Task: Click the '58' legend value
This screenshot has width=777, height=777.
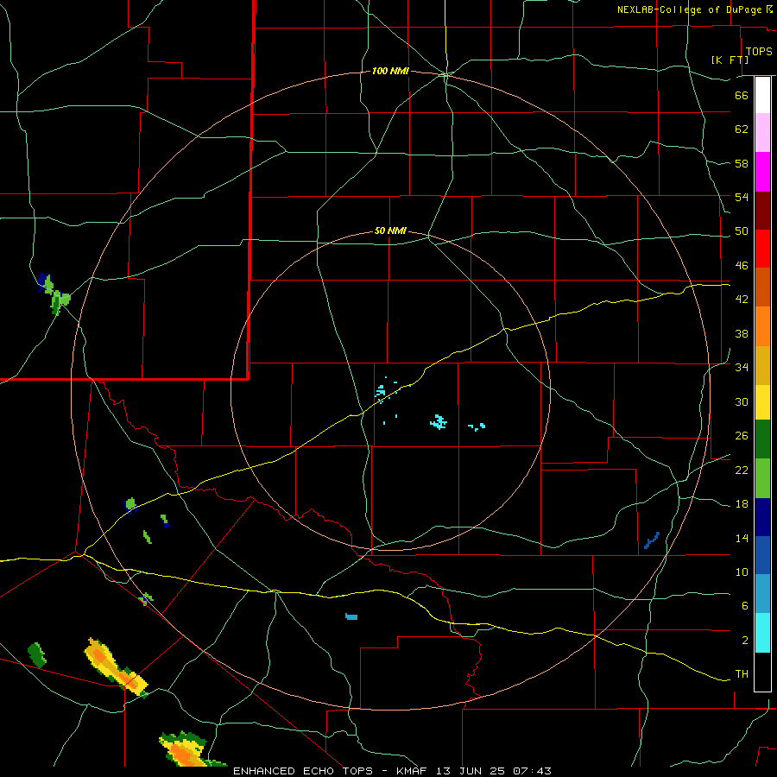Action: point(742,163)
